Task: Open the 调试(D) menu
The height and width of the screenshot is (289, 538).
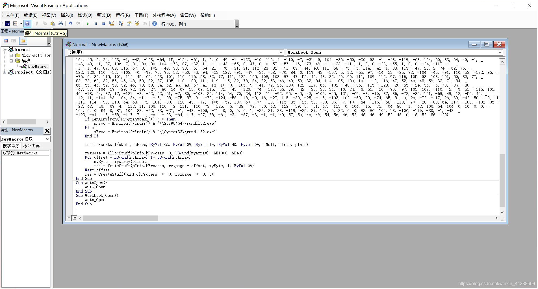Action: point(104,15)
